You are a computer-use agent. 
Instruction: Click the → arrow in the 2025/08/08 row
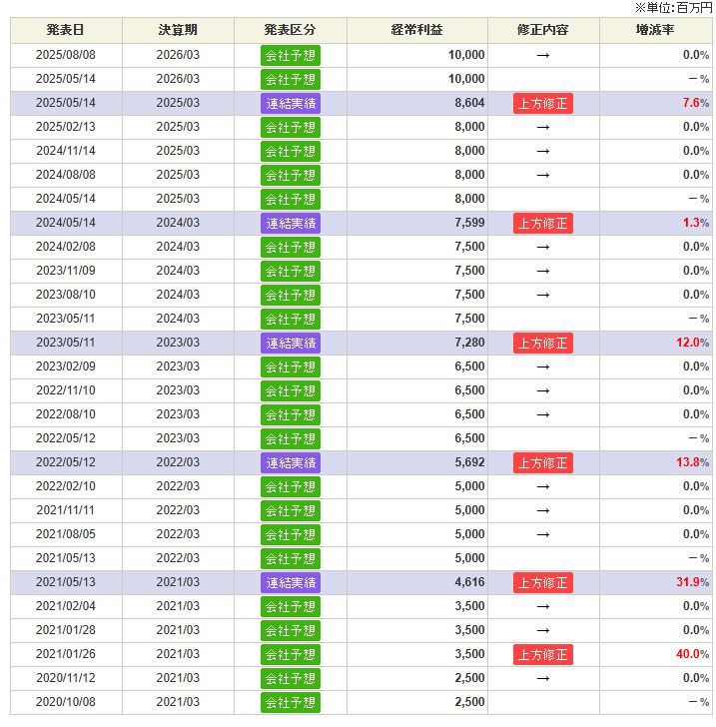coord(543,56)
